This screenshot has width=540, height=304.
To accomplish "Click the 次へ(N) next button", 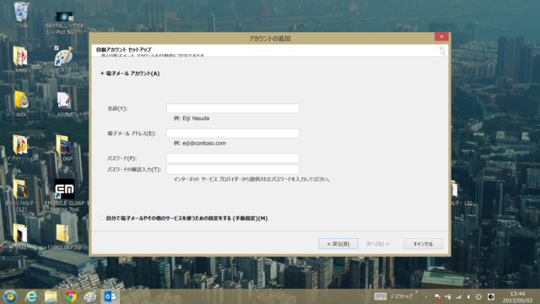I will [x=377, y=244].
